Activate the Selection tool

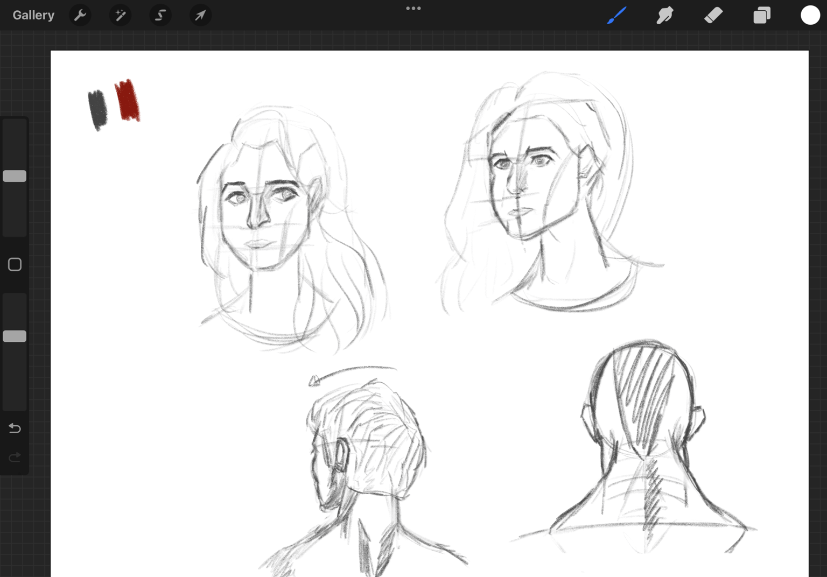coord(160,15)
